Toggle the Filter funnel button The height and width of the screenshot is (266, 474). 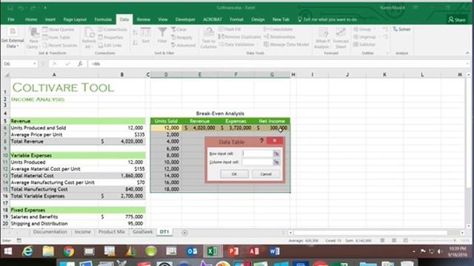point(162,35)
